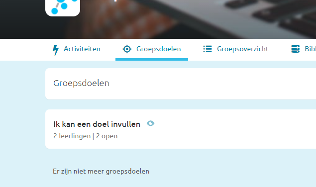This screenshot has height=187, width=316.
Task: Click the target crosshair Groepsdoelen icon
Action: (x=127, y=49)
